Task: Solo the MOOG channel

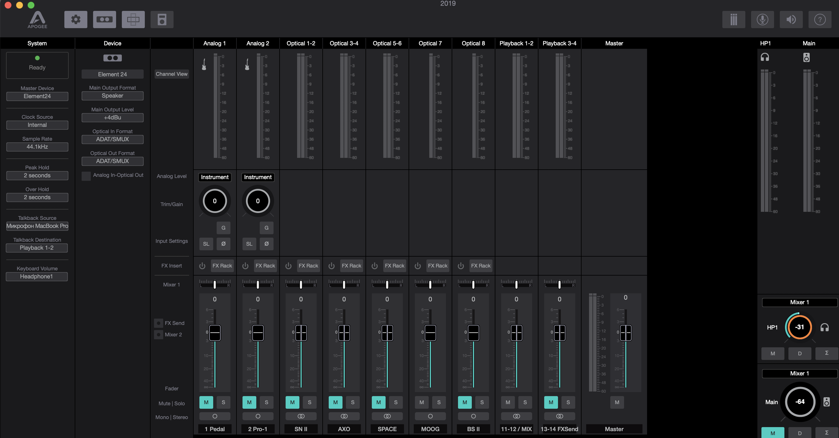Action: (x=439, y=402)
